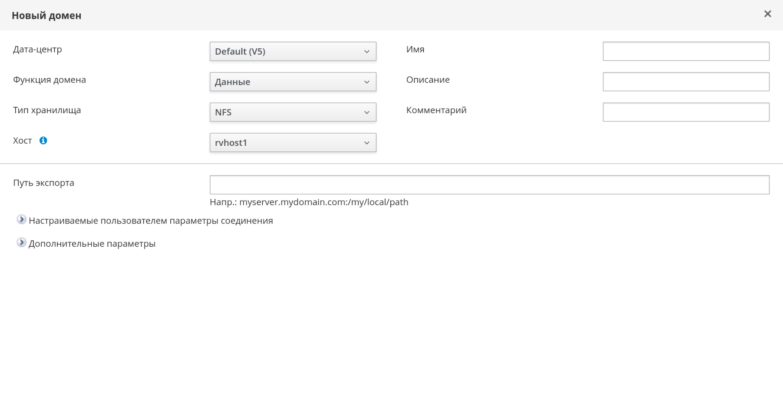
Task: Click arrow icon beside Дополнительные параметры
Action: pos(21,243)
